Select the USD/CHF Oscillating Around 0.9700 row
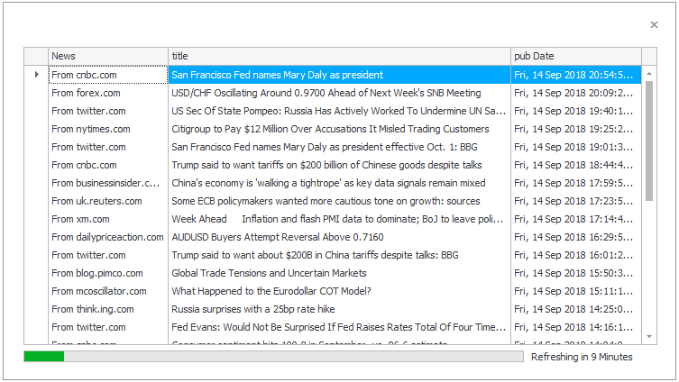 [x=326, y=93]
